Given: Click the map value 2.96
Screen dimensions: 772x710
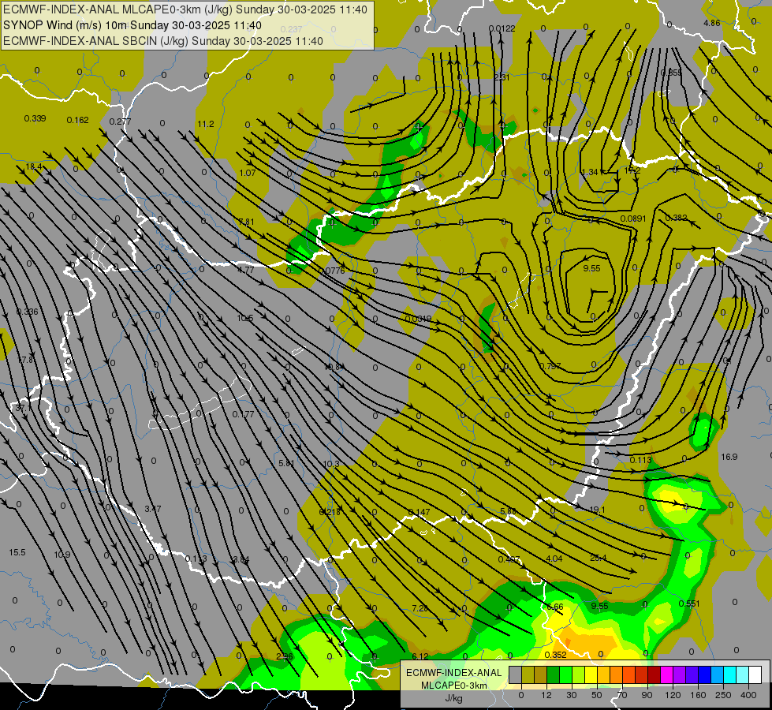Looking at the screenshot, I should tap(285, 656).
